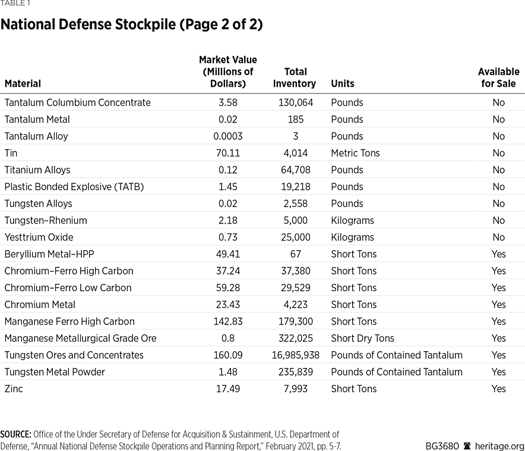Click the Material column header

click(23, 84)
